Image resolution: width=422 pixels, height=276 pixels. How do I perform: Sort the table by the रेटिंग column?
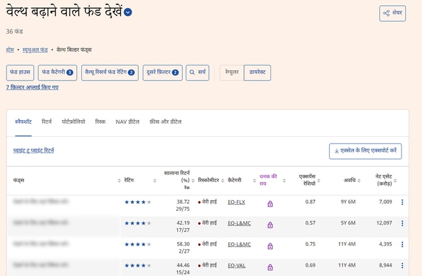click(131, 181)
